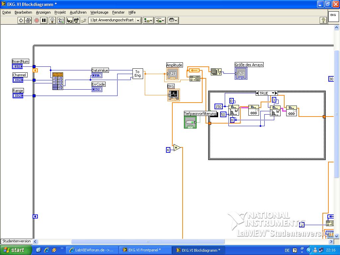Viewport: 340px width, 255px height.
Task: Select the Range I32 terminal
Action: point(18,96)
